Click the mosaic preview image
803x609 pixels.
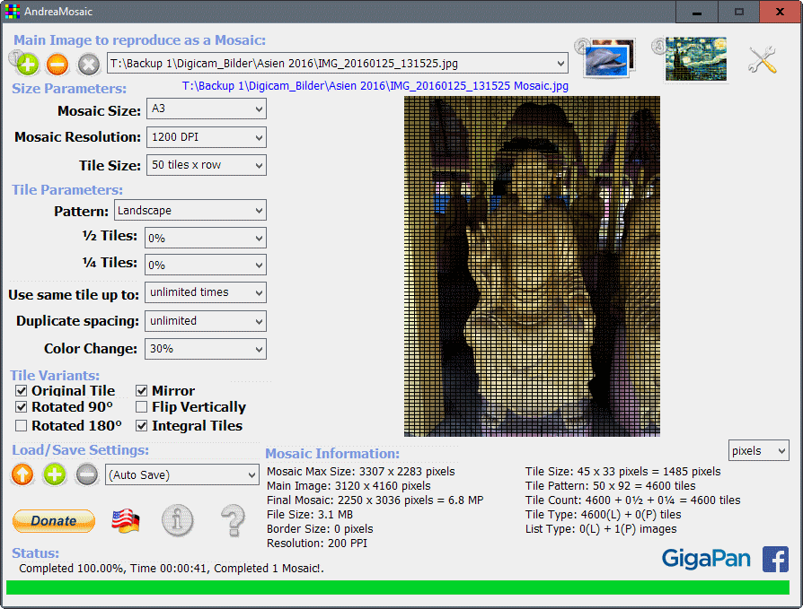click(532, 266)
